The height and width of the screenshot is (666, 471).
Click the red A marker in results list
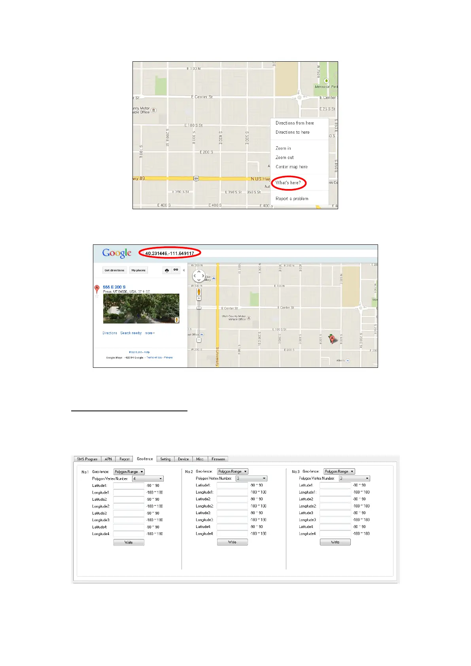point(97,289)
